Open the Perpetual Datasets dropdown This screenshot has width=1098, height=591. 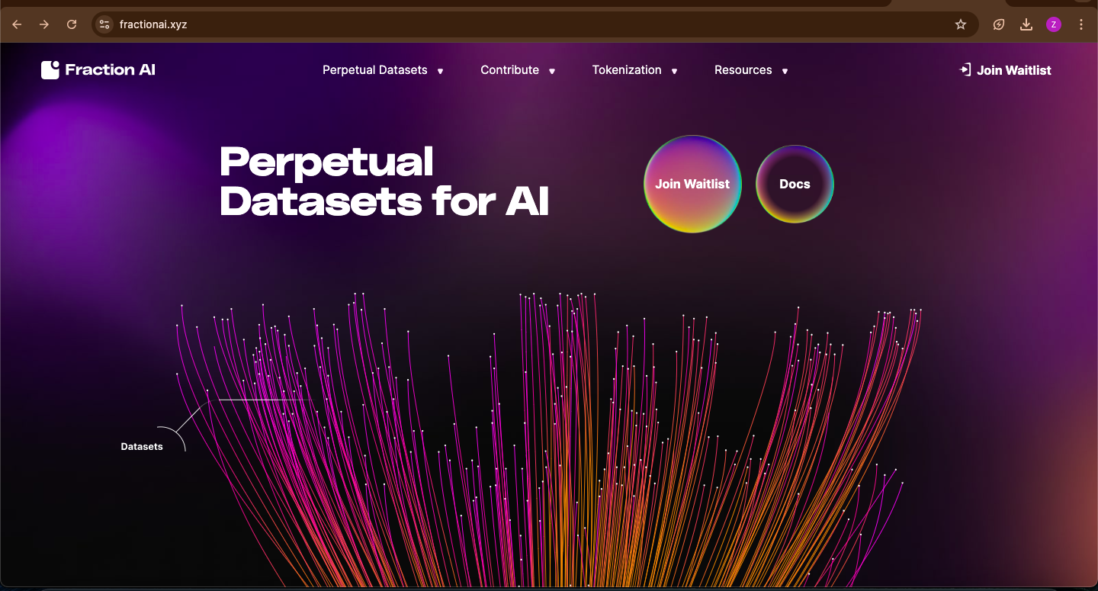[x=374, y=70]
